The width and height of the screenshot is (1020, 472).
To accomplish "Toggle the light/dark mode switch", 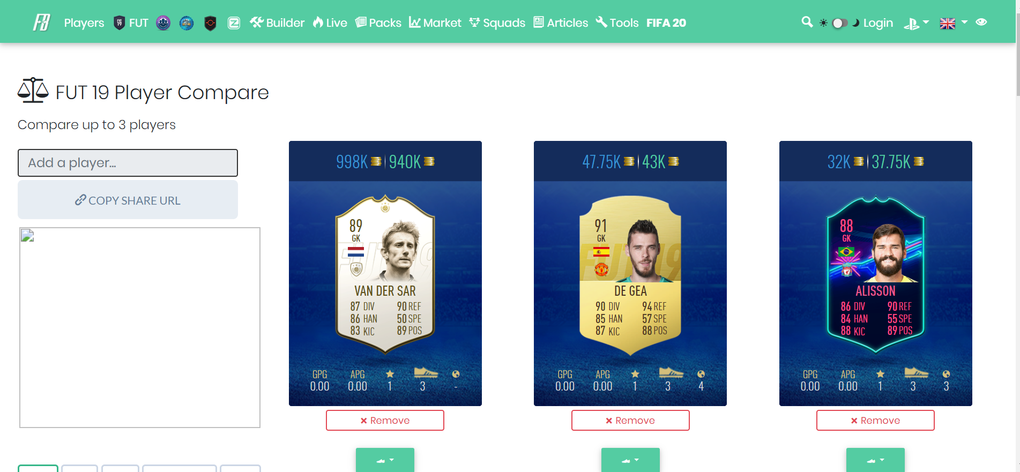I will (839, 23).
